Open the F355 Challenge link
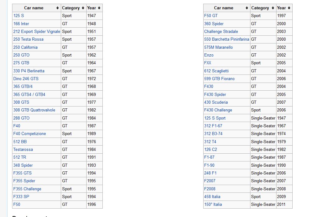Screen dimensions: 310x217 27,189
